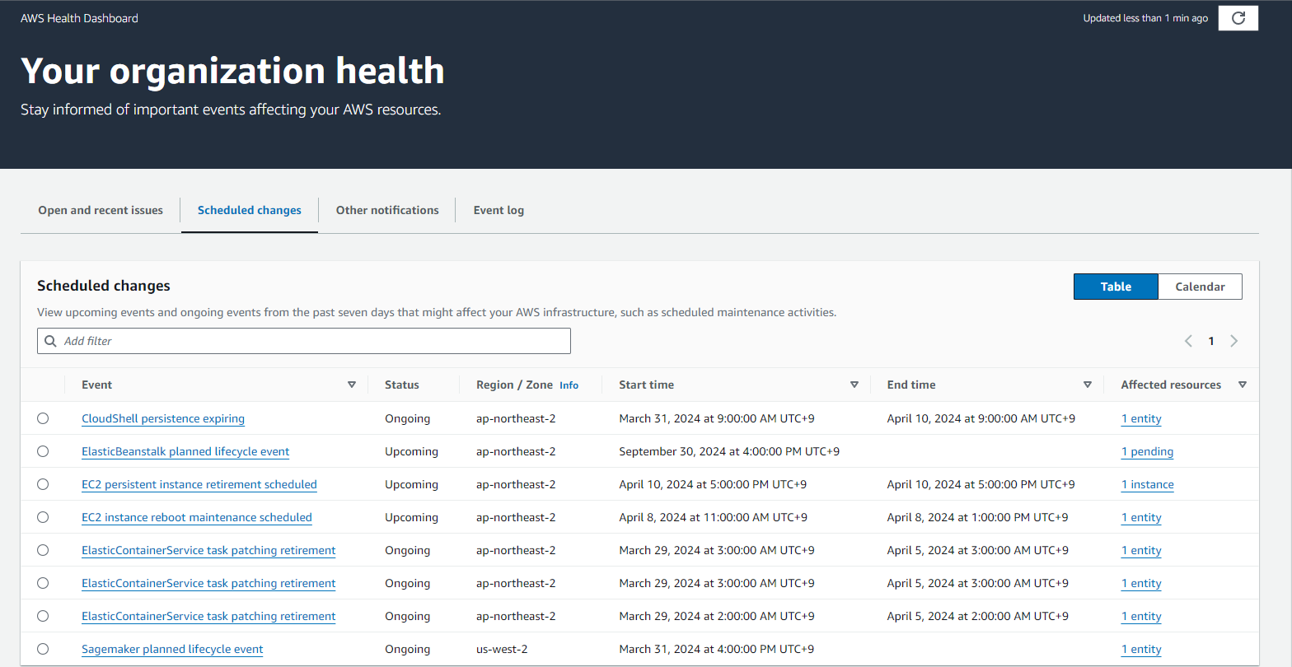1292x667 pixels.
Task: Click the refresh icon button
Action: tap(1238, 18)
